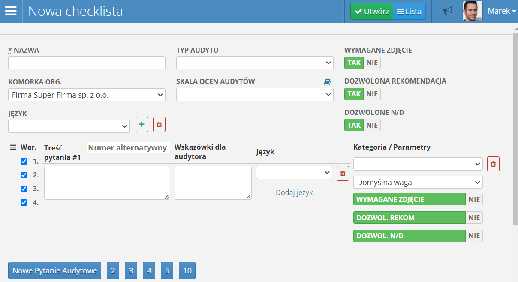
Task: Uncheck the checkbox for variant 3
Action: [24, 189]
